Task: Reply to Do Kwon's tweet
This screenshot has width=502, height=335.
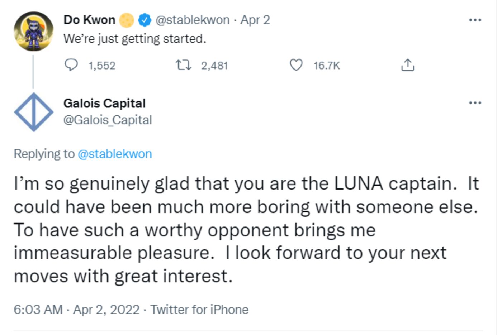Action: (71, 65)
